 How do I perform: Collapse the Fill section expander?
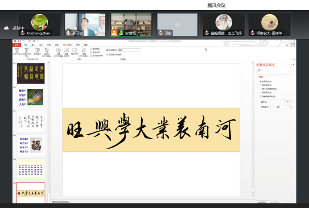(258, 77)
